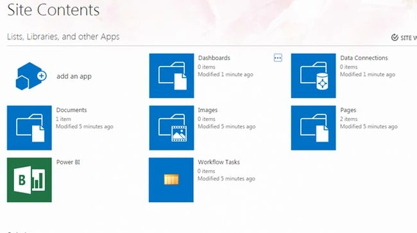Open the Workflow Tasks tile icon

[x=171, y=180]
